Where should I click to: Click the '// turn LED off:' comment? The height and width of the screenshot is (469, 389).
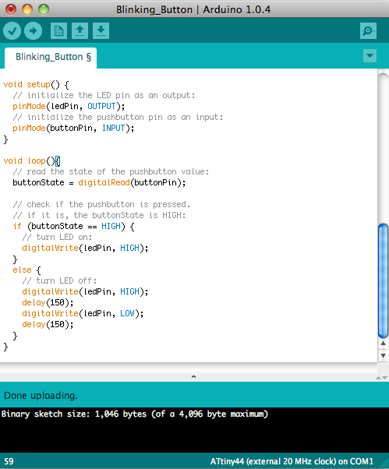pyautogui.click(x=59, y=281)
